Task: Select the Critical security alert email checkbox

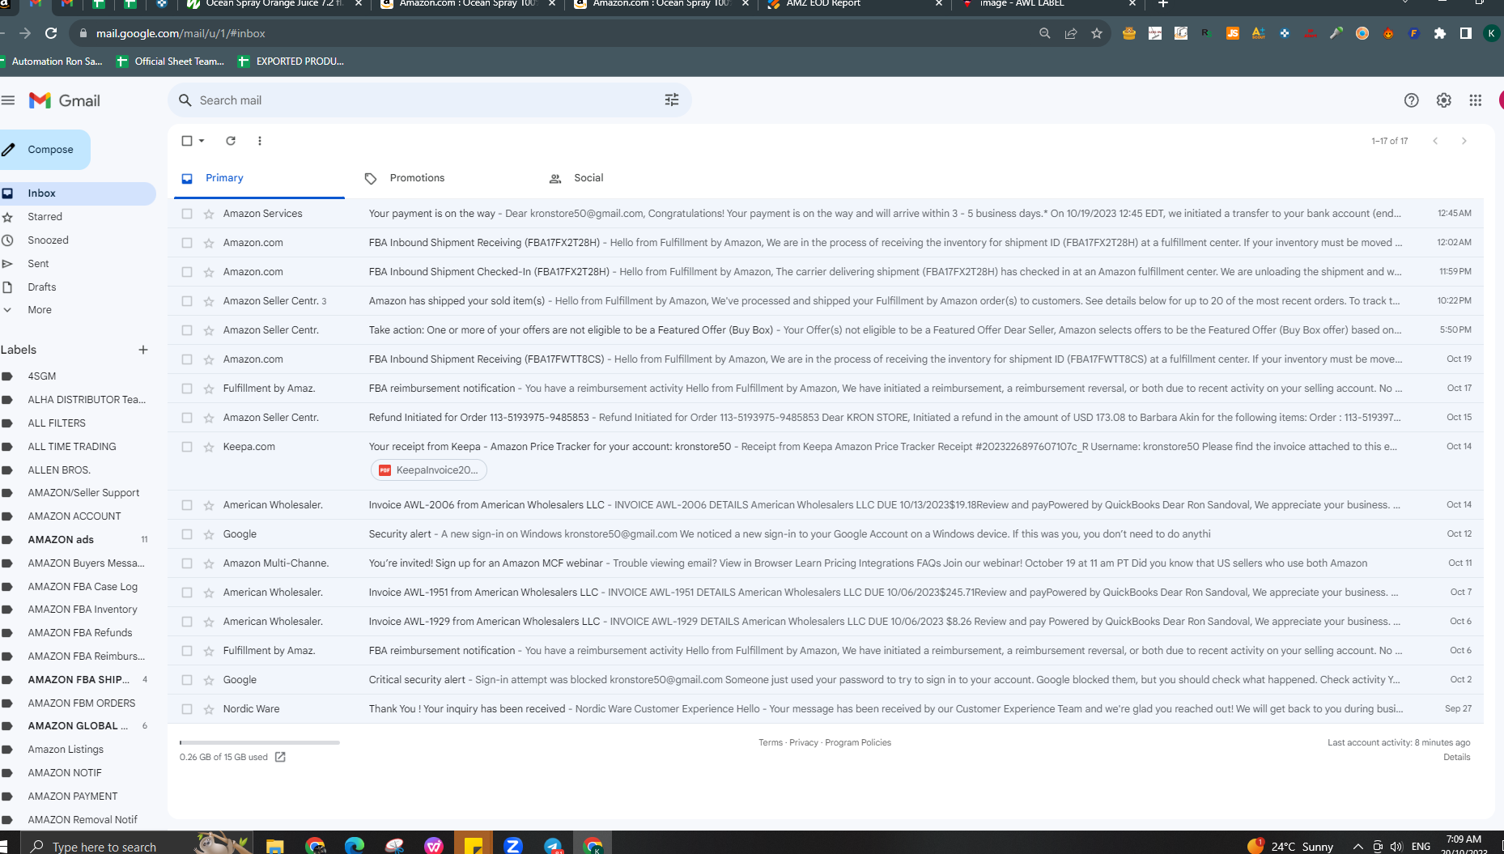Action: point(187,680)
